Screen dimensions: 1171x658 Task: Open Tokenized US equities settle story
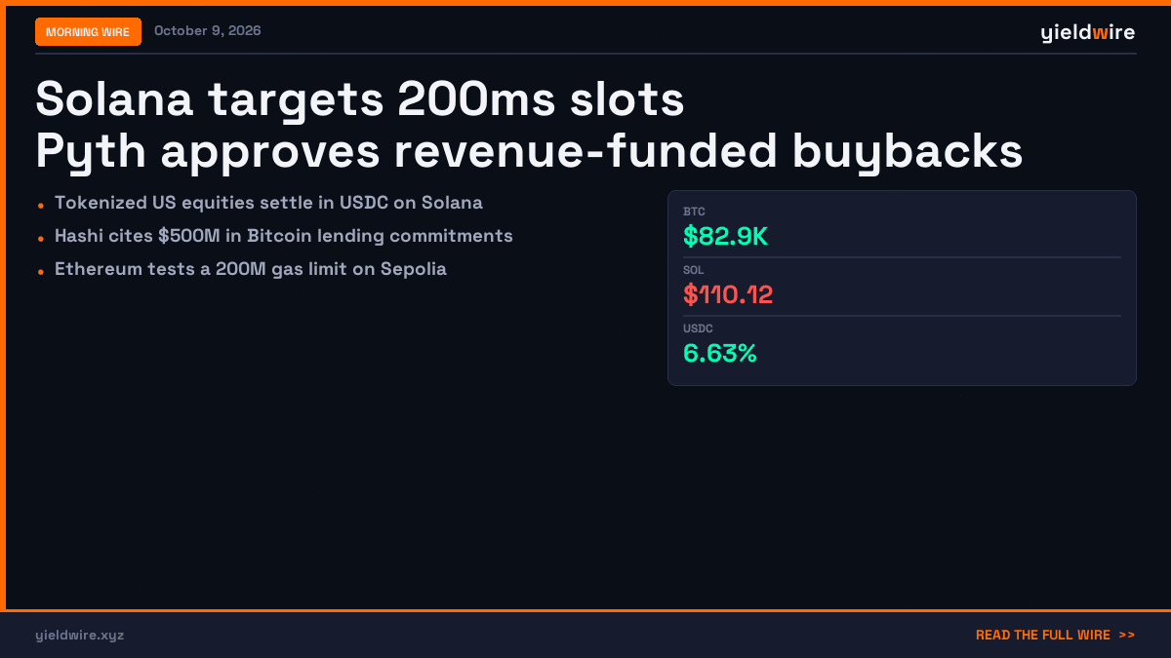(x=268, y=203)
